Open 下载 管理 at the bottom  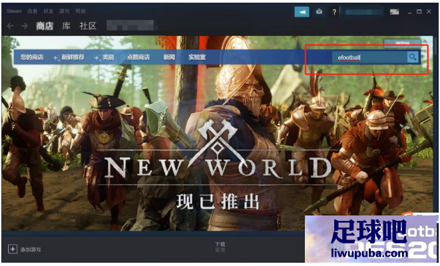point(220,247)
